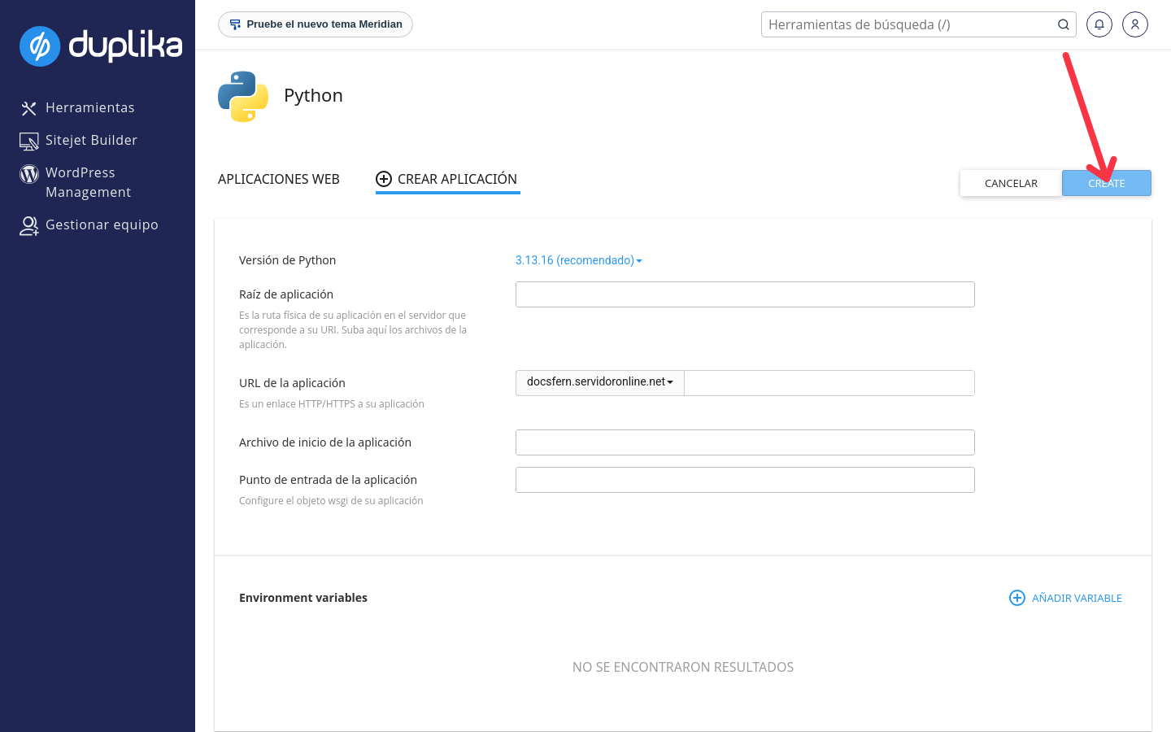Select the Crear Aplicación tab
This screenshot has width=1171, height=732.
tap(446, 179)
